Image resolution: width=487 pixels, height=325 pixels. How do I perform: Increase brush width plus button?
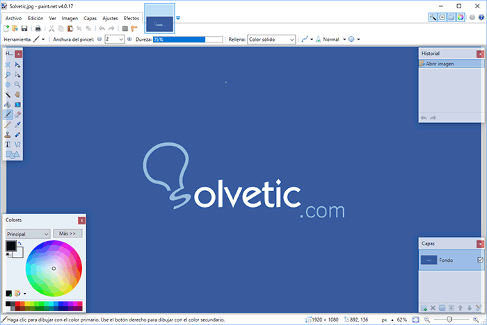point(129,39)
